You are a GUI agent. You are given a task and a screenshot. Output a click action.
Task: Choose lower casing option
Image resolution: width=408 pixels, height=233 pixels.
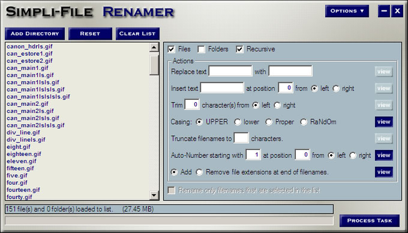tap(237, 122)
